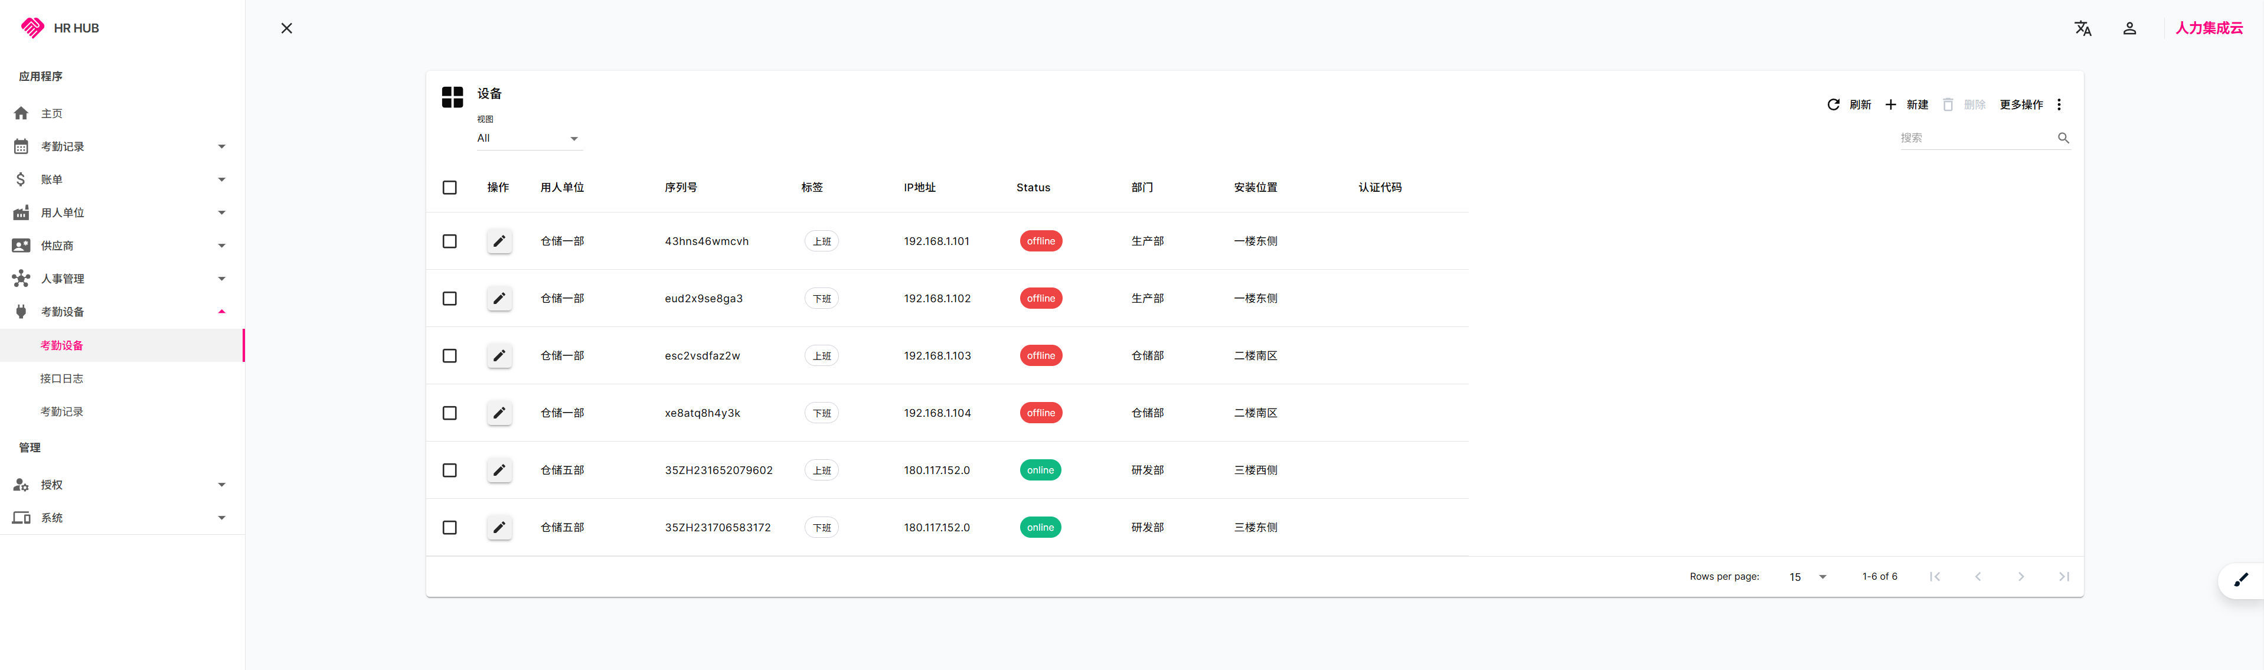Check the select-all checkbox in the table header
The height and width of the screenshot is (670, 2264).
tap(450, 187)
